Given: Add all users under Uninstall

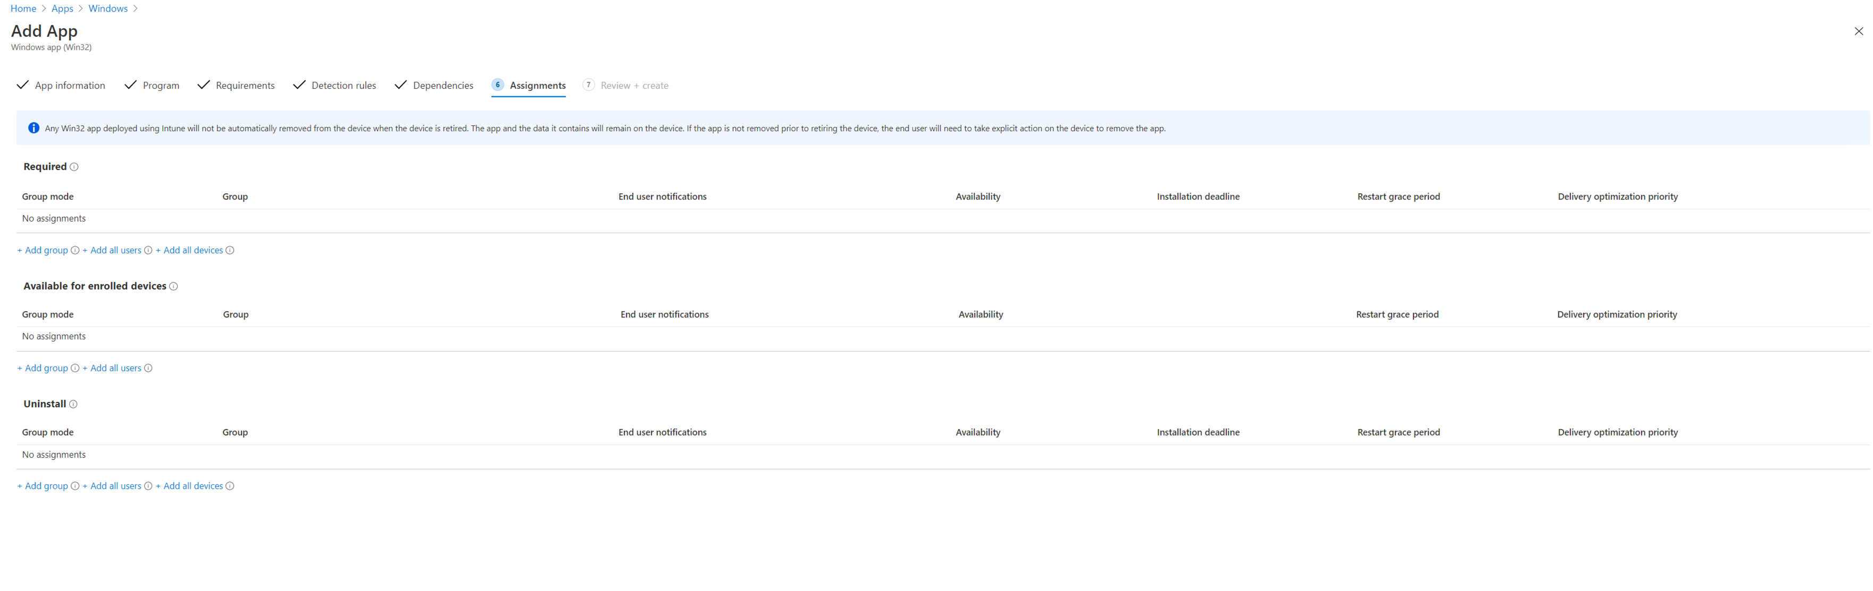Looking at the screenshot, I should point(112,486).
